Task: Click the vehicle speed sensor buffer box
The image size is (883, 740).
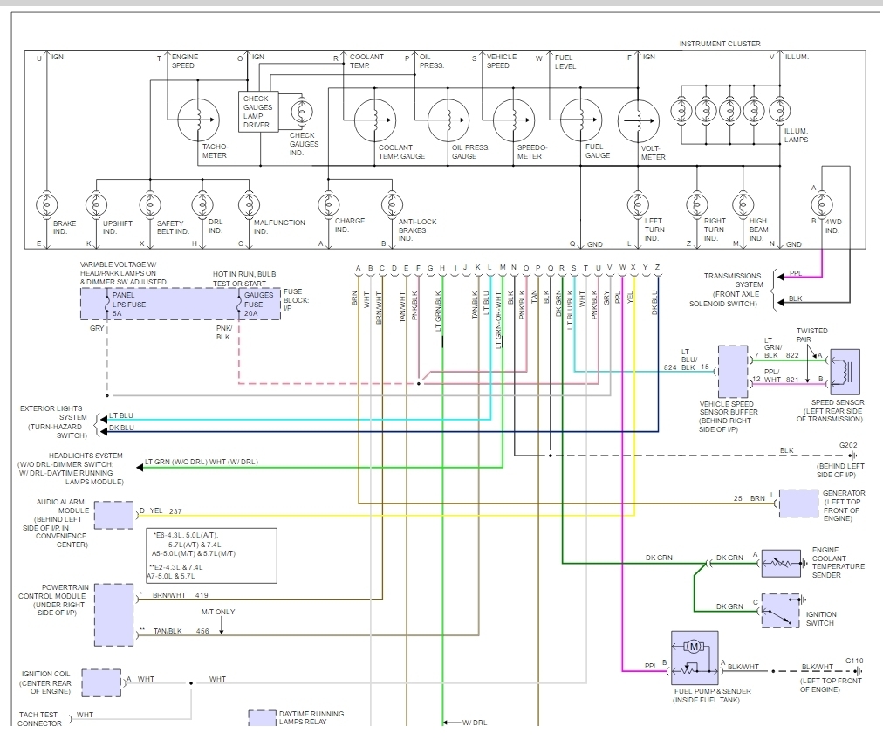Action: pos(733,373)
